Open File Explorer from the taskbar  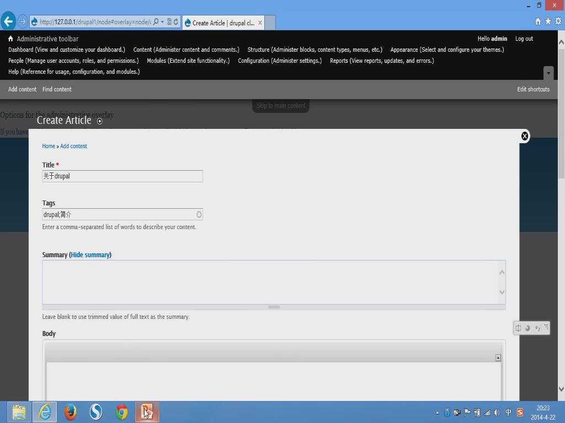(19, 412)
